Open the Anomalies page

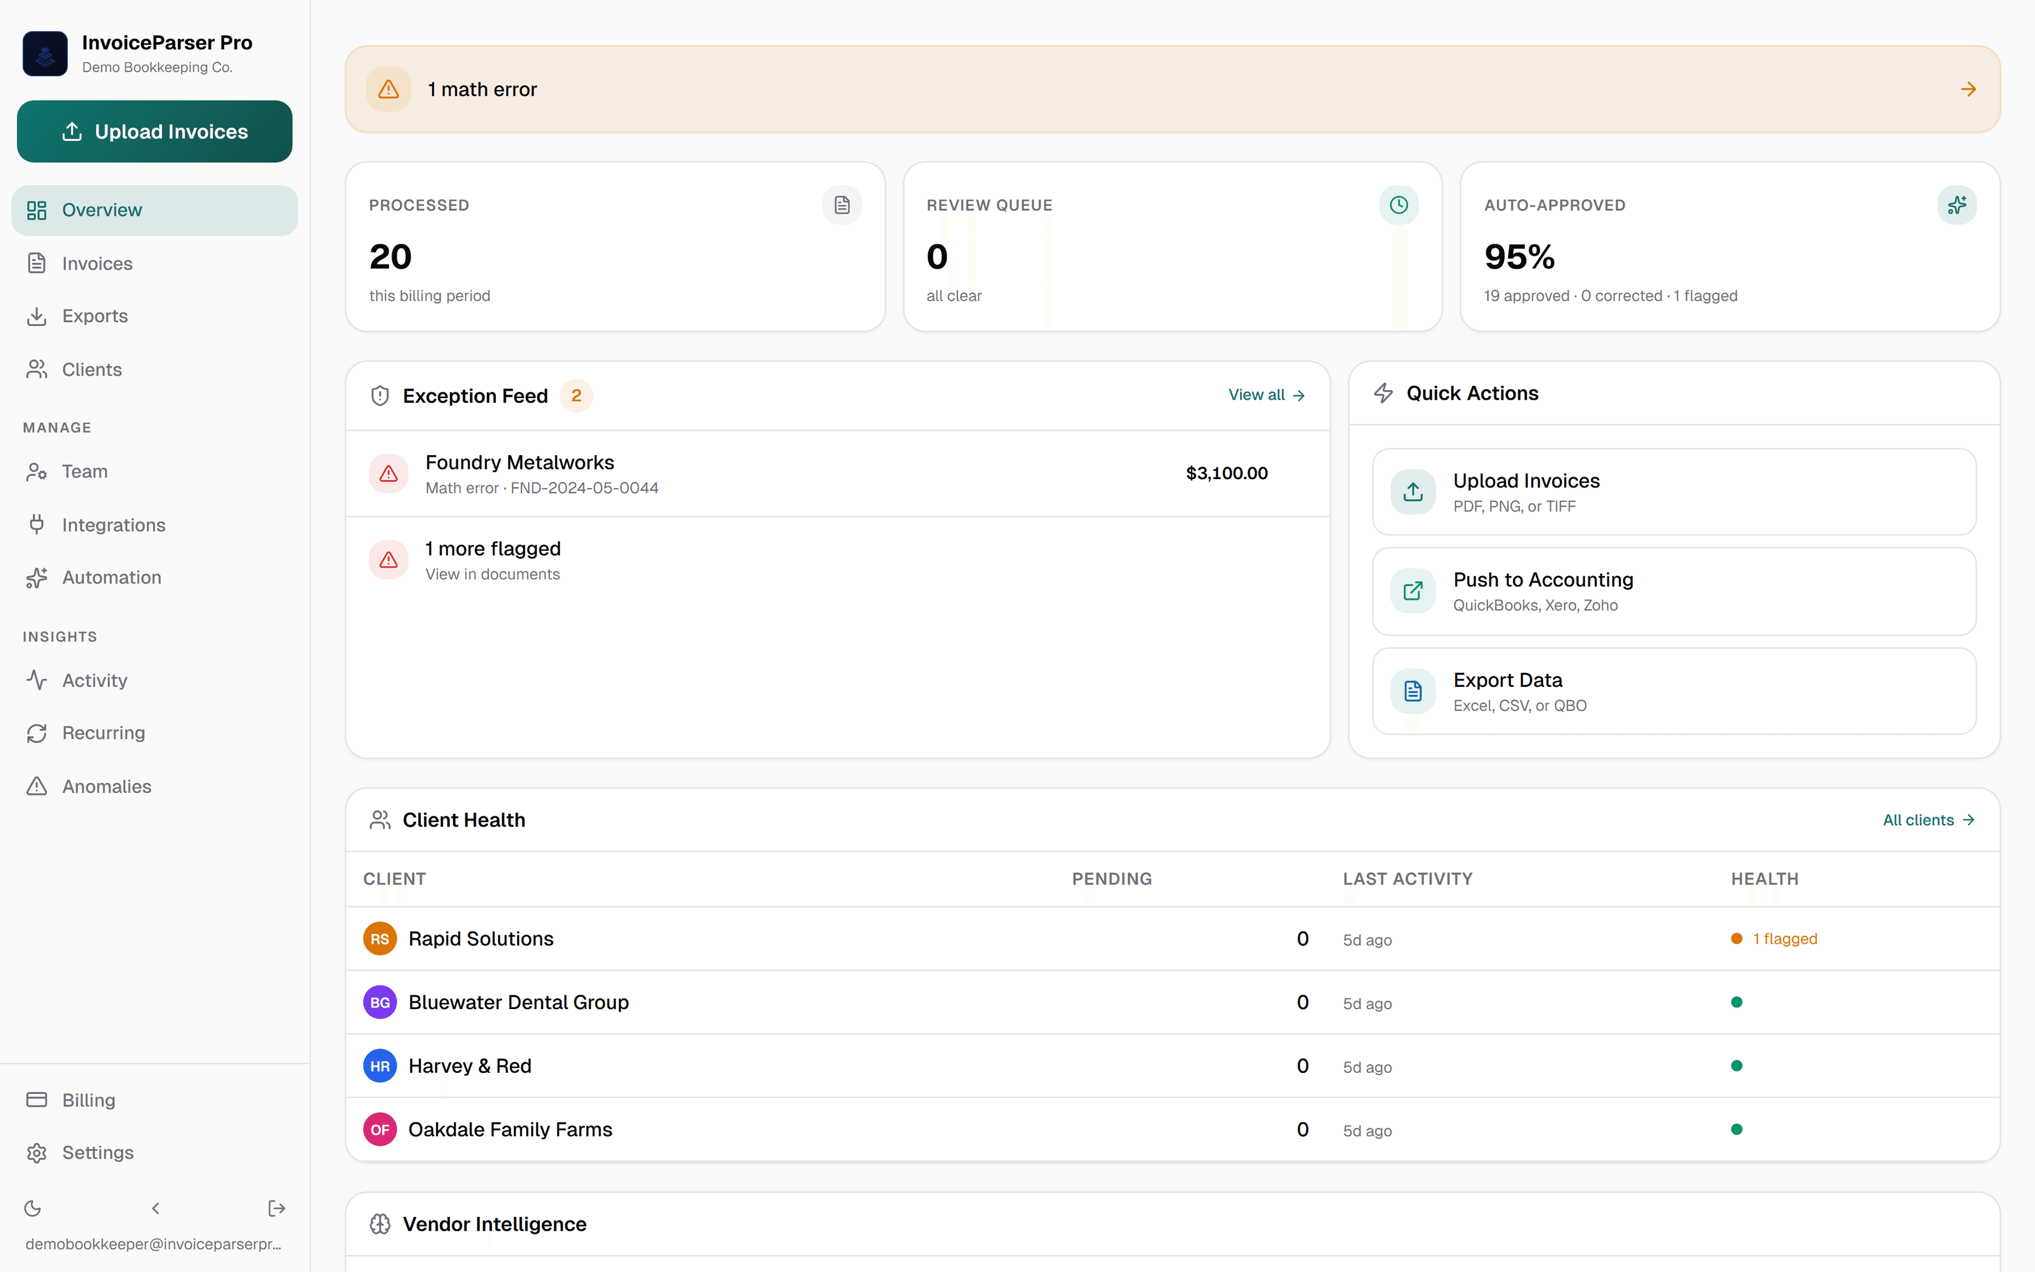coord(155,786)
